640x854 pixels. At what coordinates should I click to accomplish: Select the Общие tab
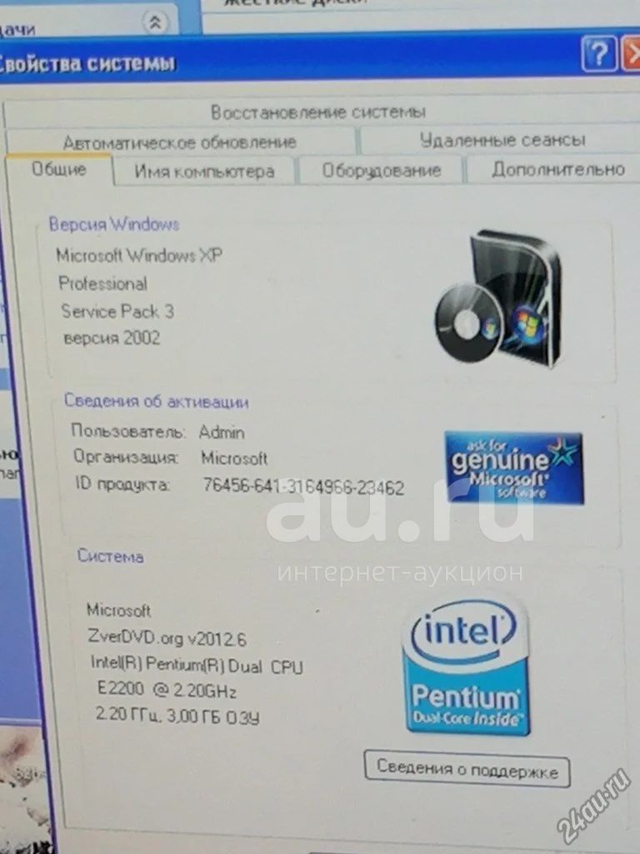coord(59,169)
